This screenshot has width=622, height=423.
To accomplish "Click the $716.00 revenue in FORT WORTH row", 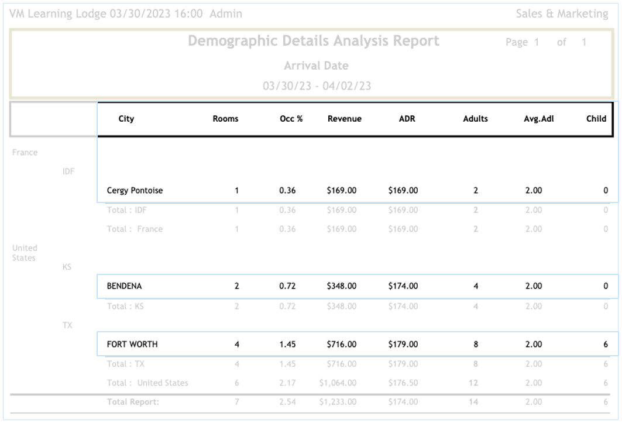I will (x=341, y=345).
